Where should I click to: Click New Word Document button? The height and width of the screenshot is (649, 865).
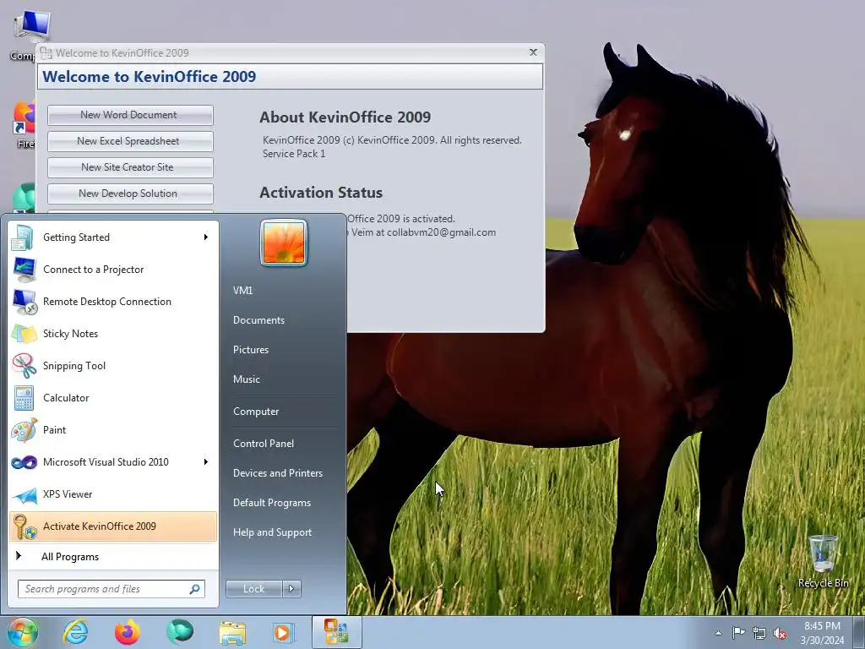130,115
